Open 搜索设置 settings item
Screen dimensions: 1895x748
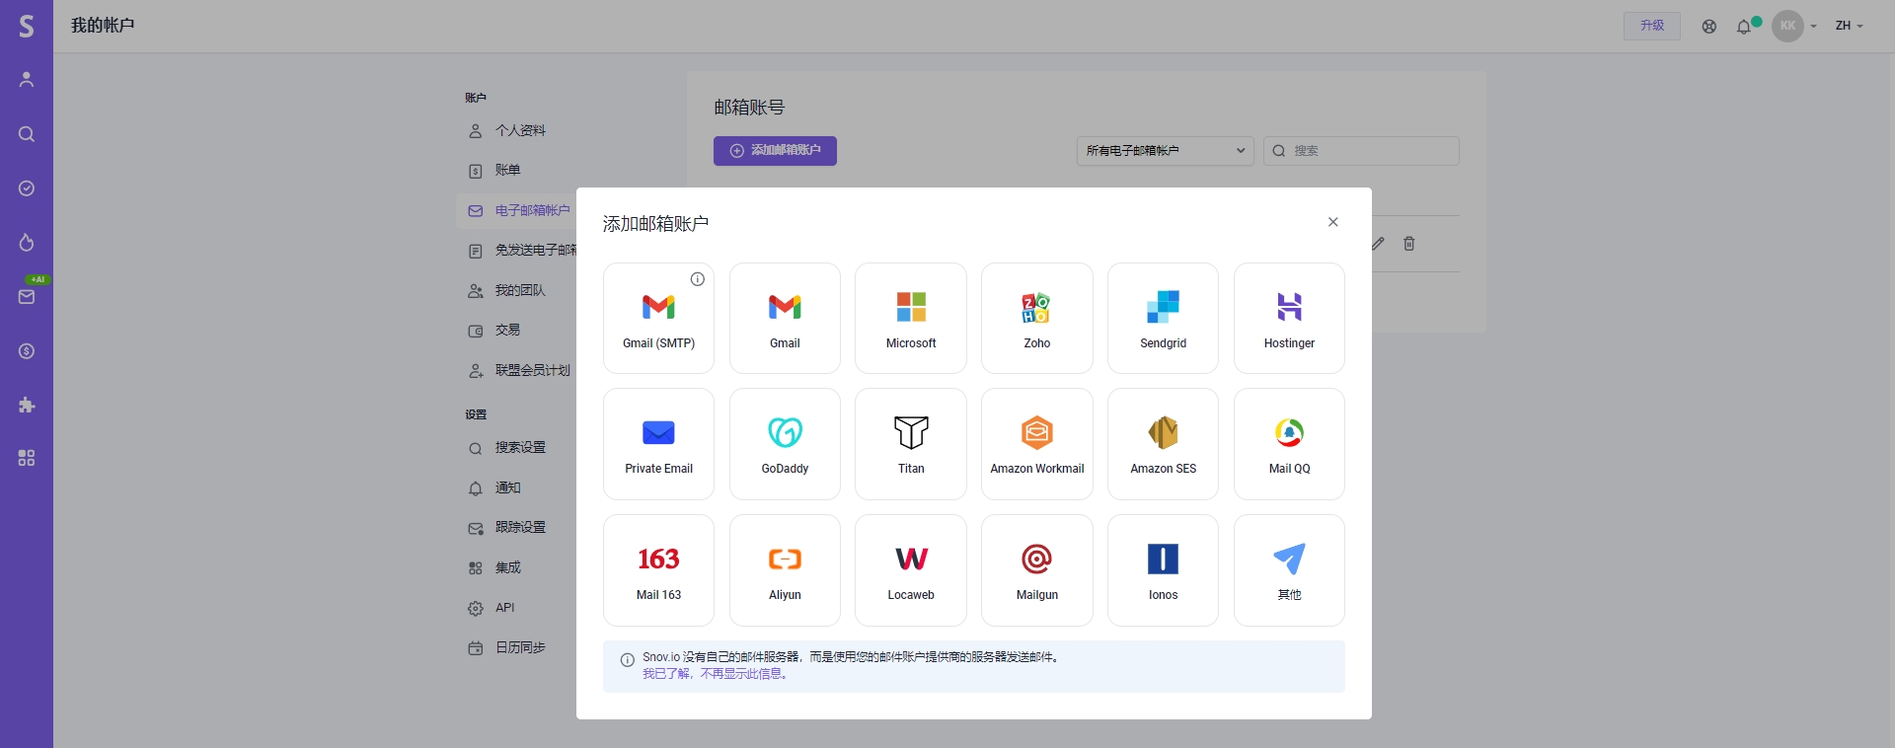click(x=518, y=448)
